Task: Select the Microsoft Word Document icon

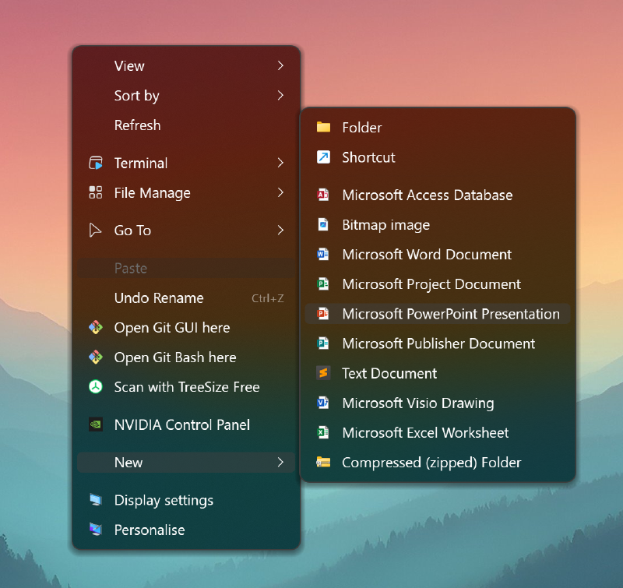Action: 323,255
